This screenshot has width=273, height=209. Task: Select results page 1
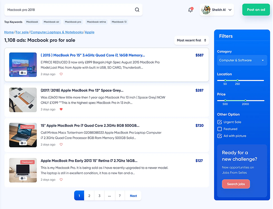[79, 196]
